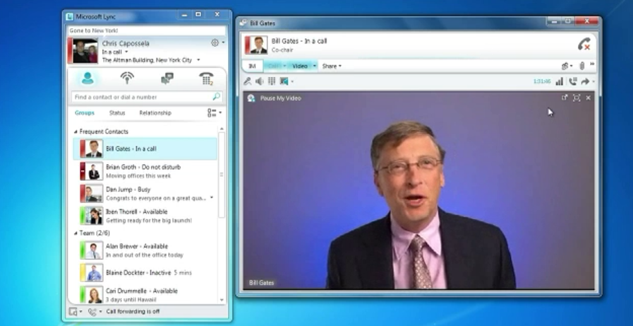
Task: Close the video pane with its X
Action: coord(588,98)
